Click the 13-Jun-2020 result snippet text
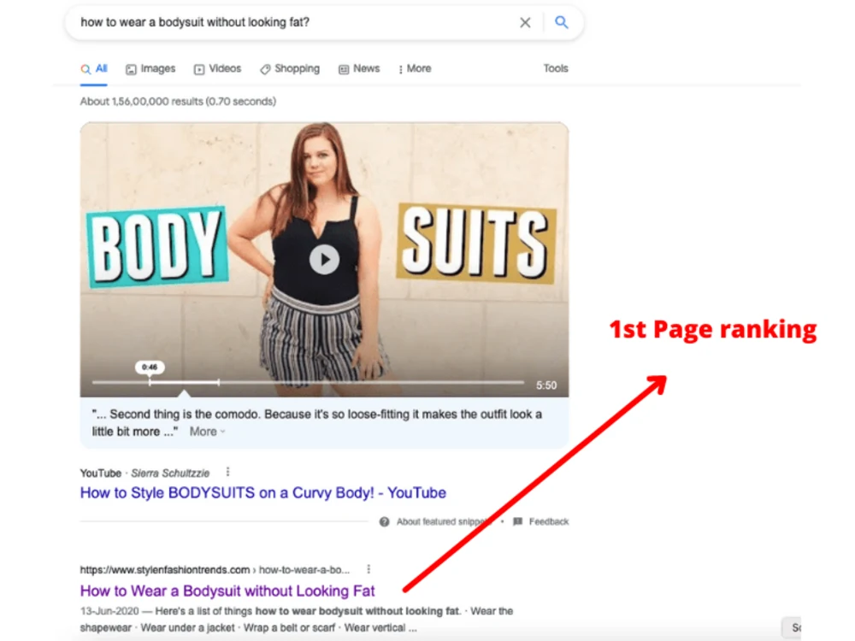 click(x=297, y=619)
